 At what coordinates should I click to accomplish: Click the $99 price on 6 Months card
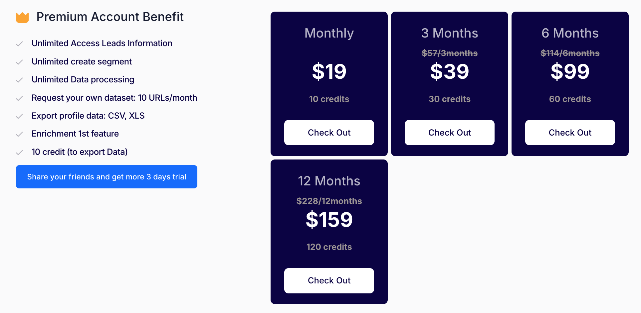pyautogui.click(x=570, y=71)
